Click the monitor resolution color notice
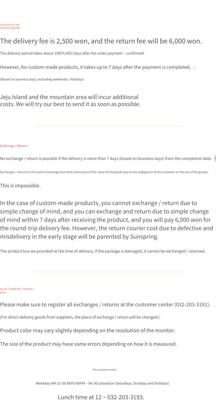The width and height of the screenshot is (216, 416). coord(88,330)
